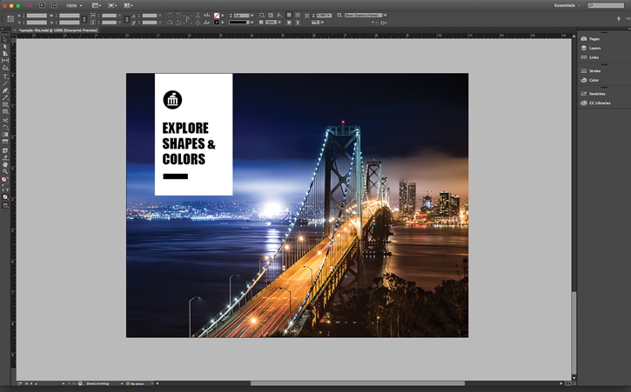This screenshot has height=392, width=631.
Task: Open the Layers panel
Action: tap(594, 48)
